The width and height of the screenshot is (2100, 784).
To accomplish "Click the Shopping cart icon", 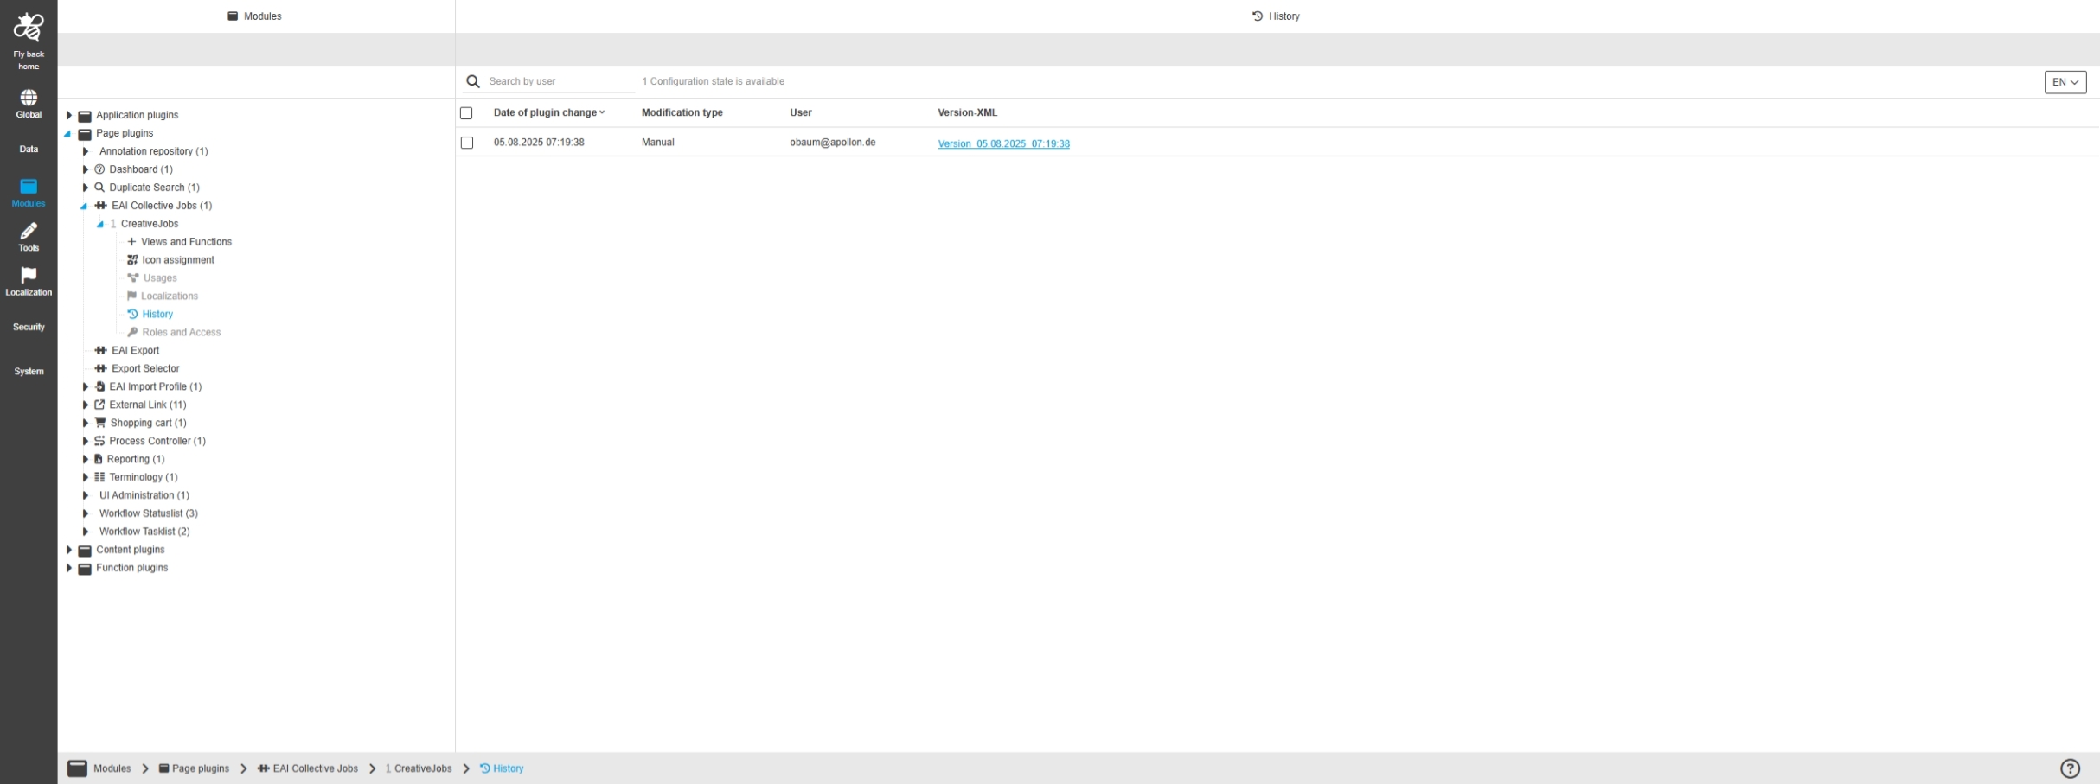I will point(99,424).
